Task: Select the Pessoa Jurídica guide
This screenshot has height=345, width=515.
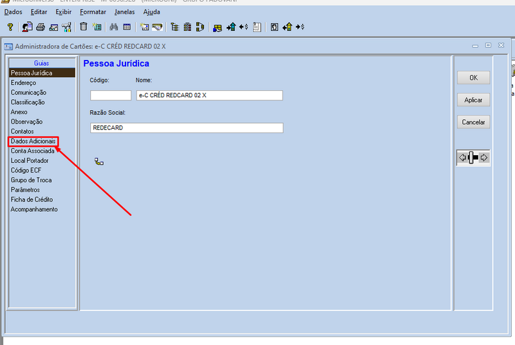Action: (x=42, y=73)
